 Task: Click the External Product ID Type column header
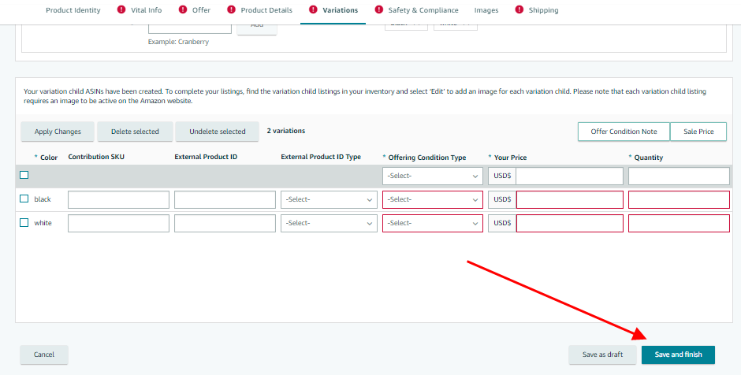pyautogui.click(x=321, y=157)
